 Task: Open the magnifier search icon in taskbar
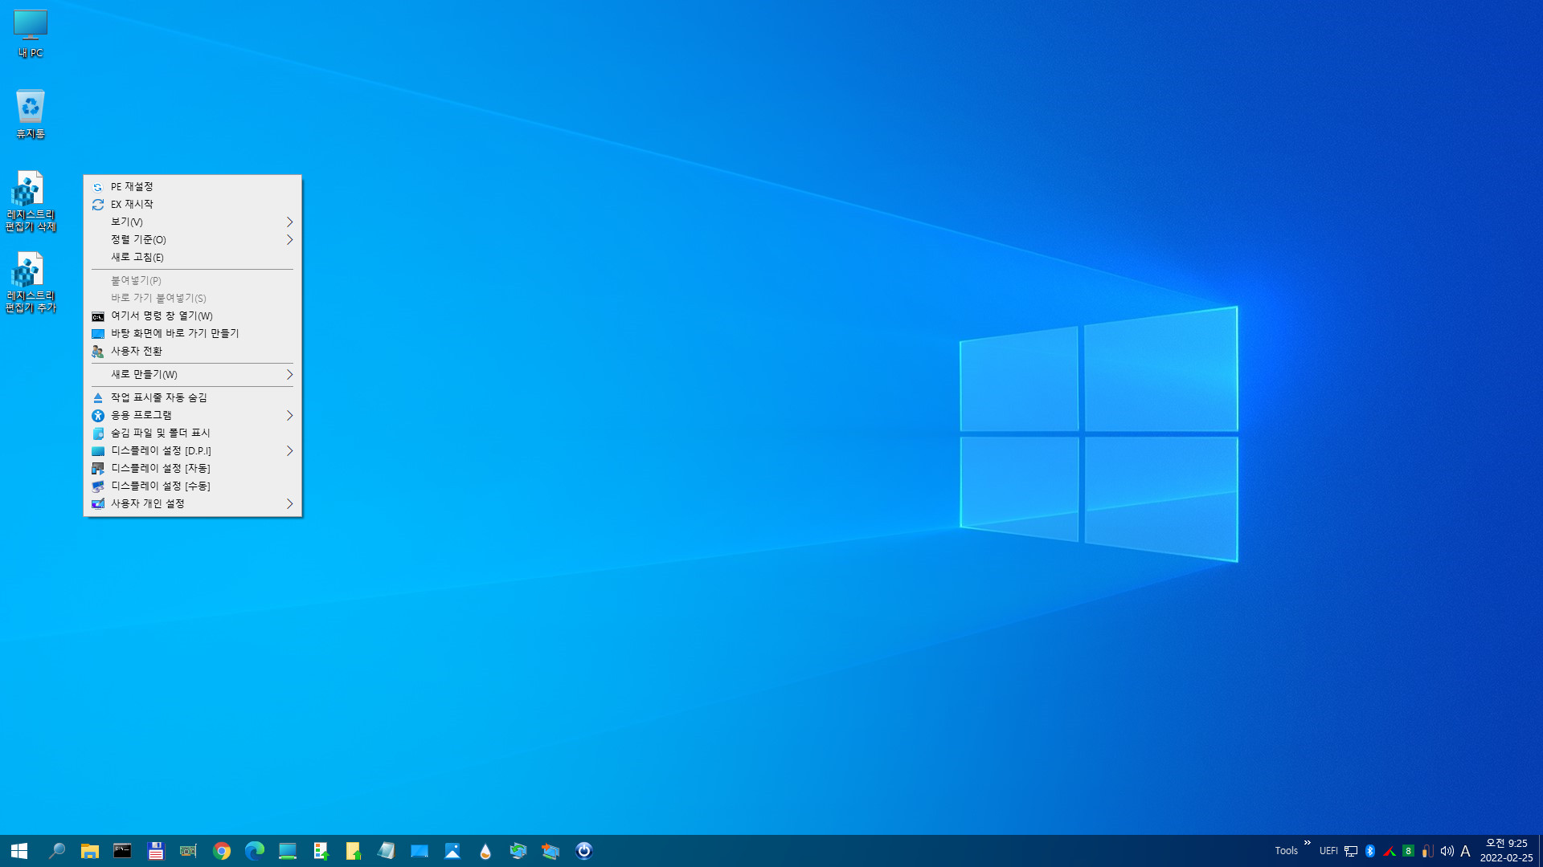click(56, 851)
